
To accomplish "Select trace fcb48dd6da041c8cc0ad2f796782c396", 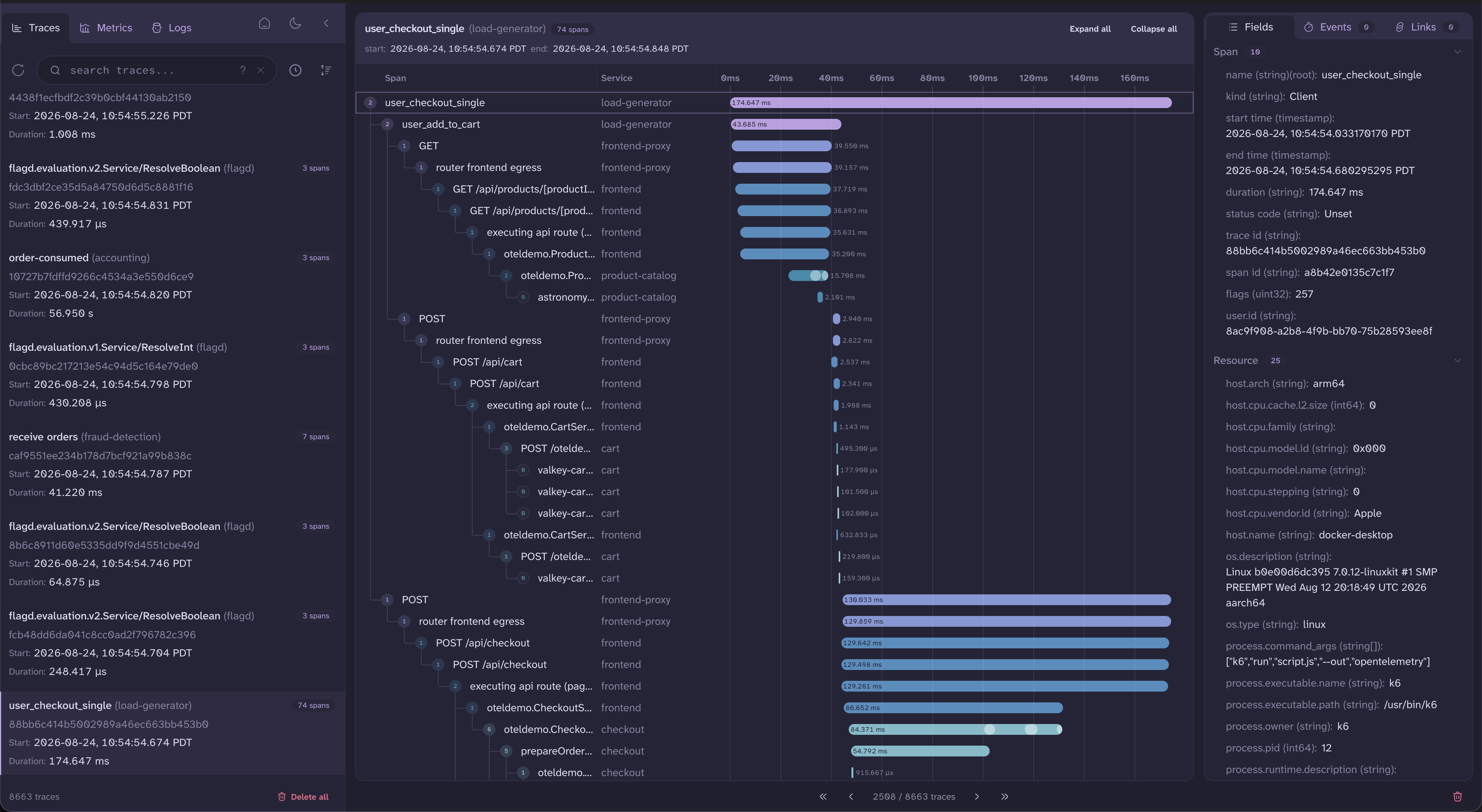I will coord(173,643).
